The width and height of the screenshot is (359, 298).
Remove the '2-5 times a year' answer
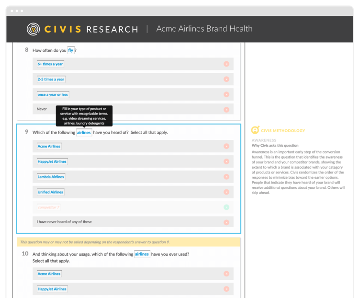coord(226,80)
